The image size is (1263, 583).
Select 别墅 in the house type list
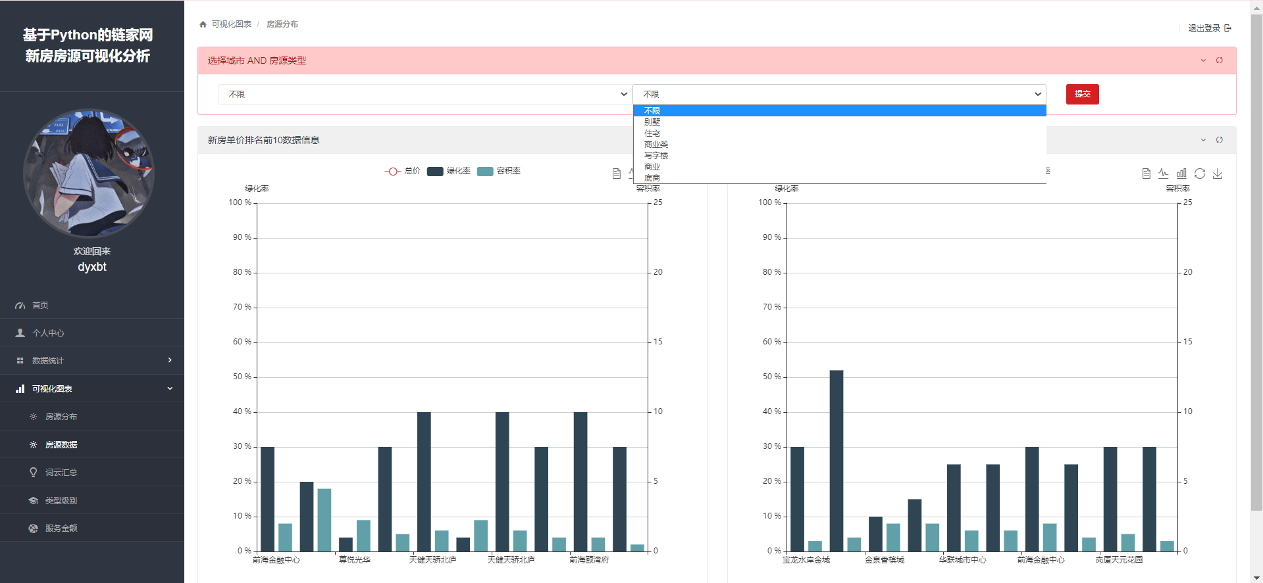point(840,122)
